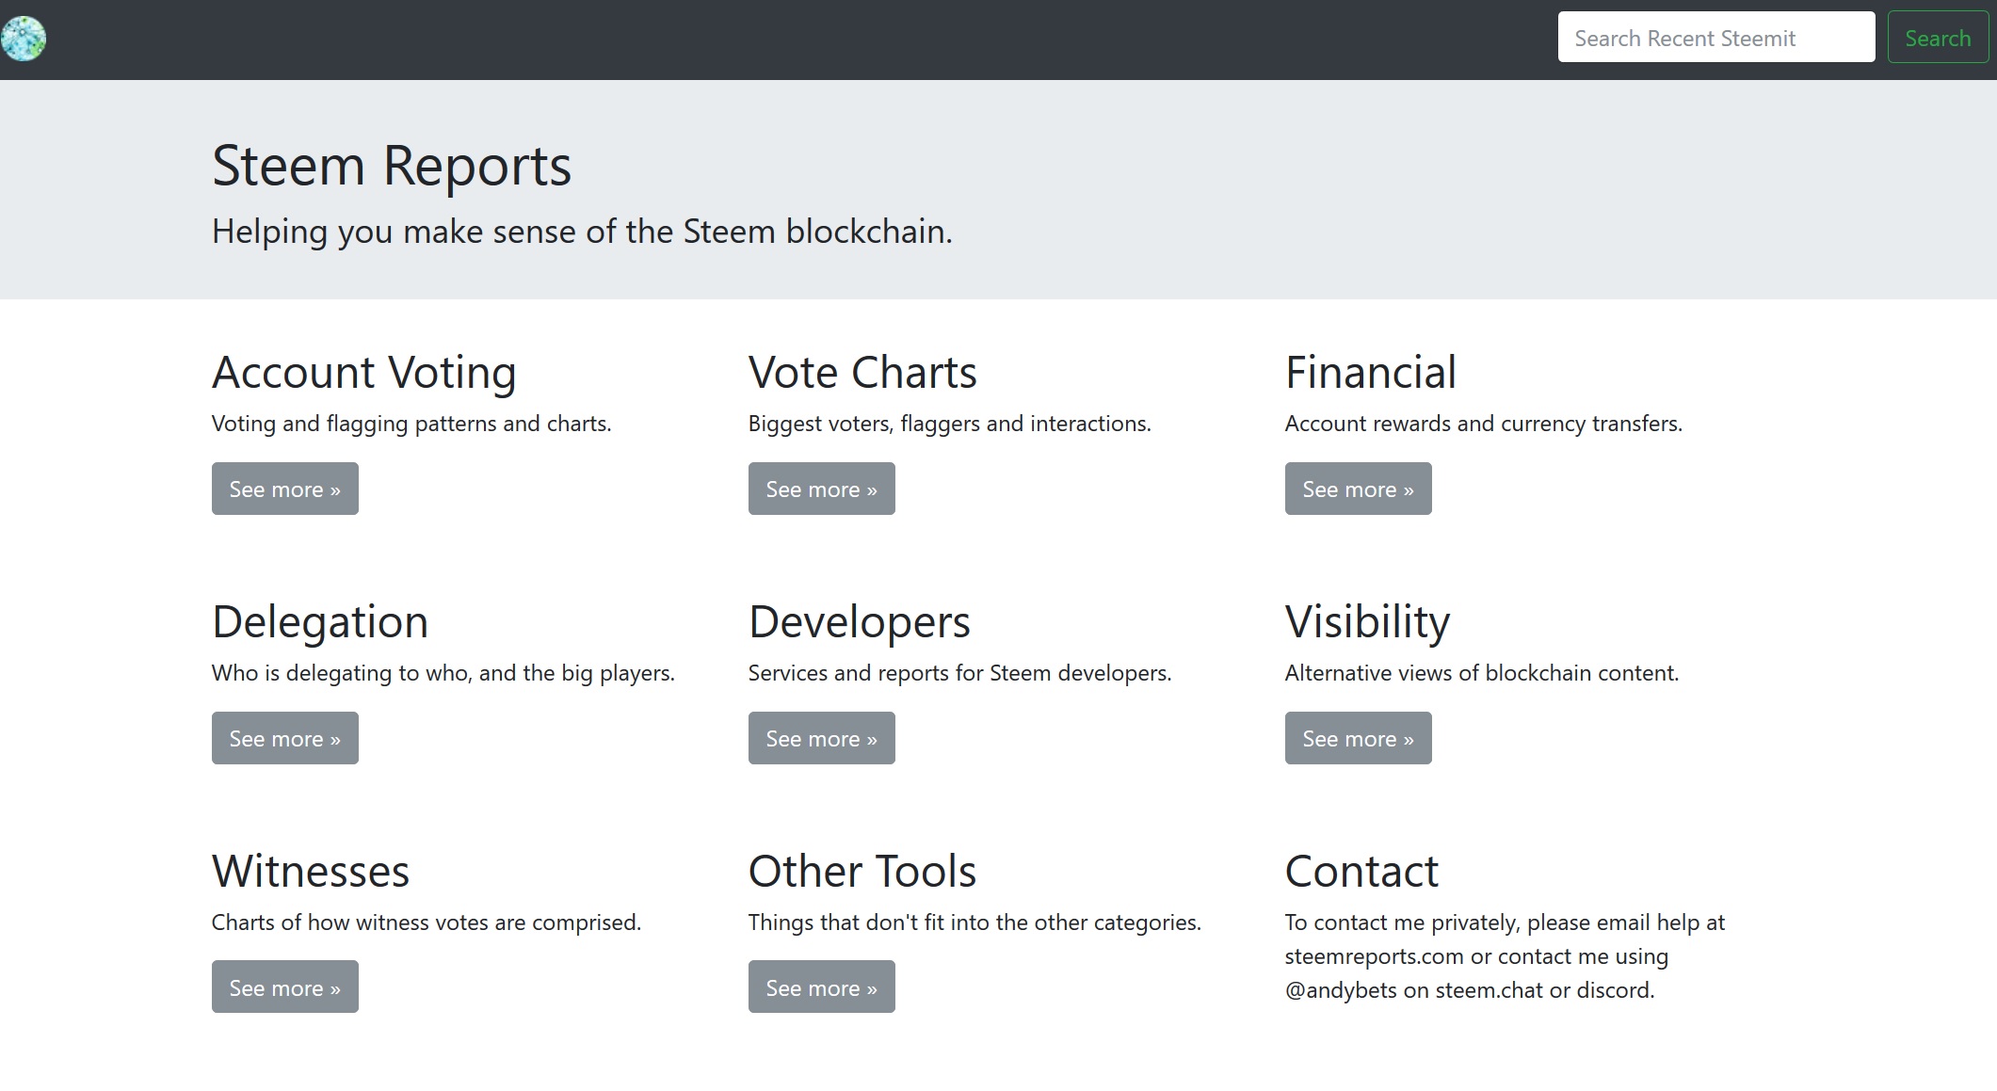Click 'Alternative views of blockchain content.' text
1997x1091 pixels.
tap(1482, 673)
